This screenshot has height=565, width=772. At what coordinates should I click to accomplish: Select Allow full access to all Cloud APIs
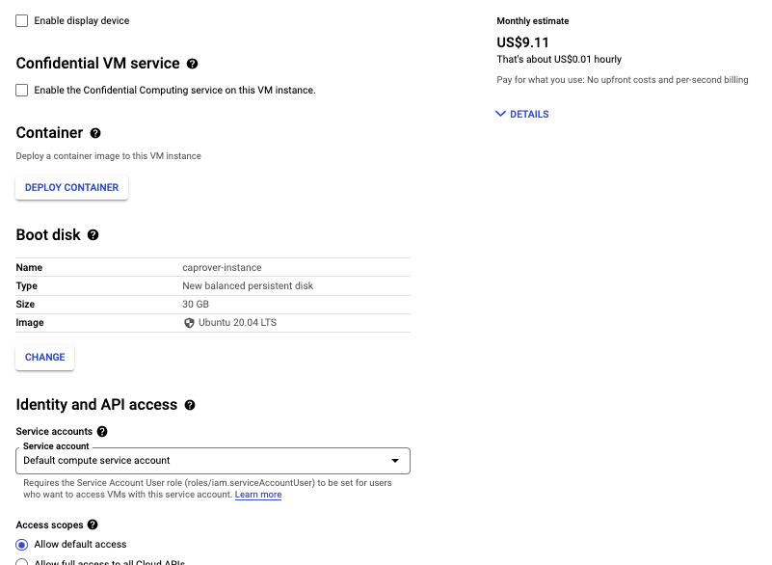tap(23, 561)
